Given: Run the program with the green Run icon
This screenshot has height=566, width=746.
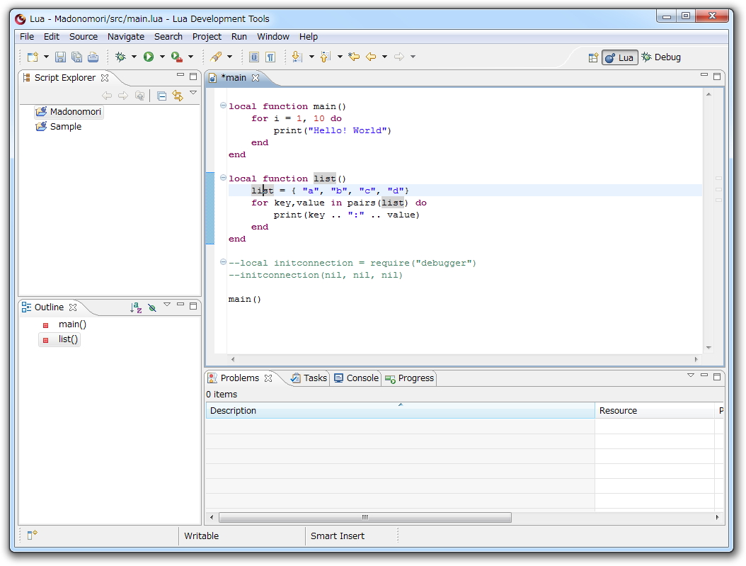Looking at the screenshot, I should tap(149, 57).
